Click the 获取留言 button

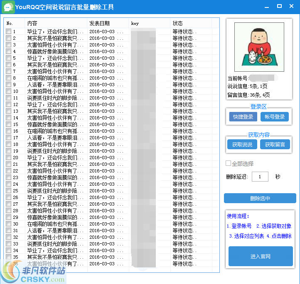point(275,144)
